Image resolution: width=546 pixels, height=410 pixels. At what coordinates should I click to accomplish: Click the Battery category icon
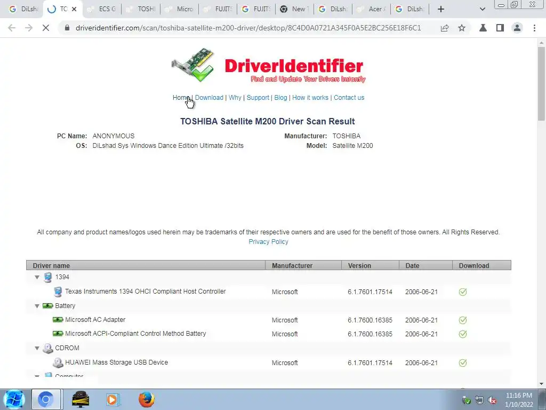47,306
